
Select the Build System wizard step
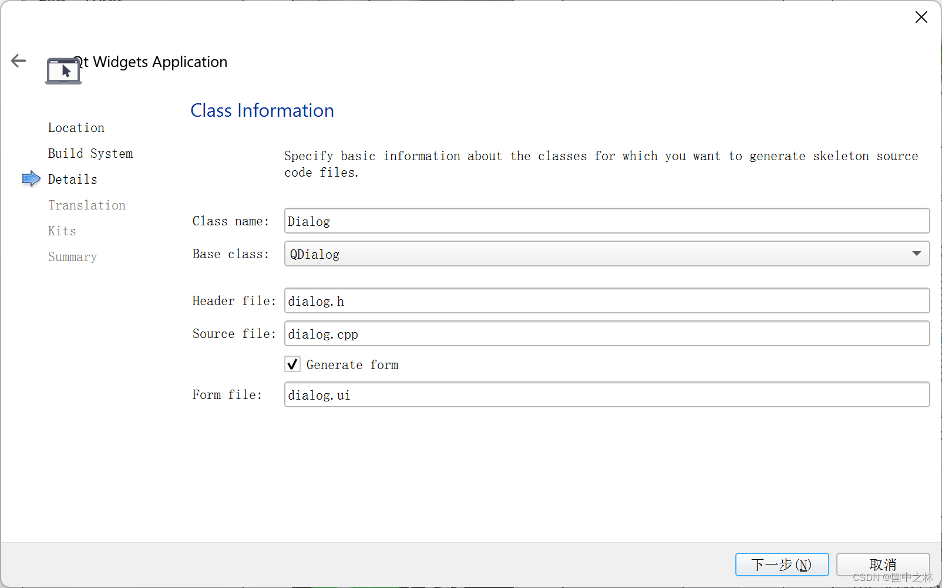coord(90,153)
